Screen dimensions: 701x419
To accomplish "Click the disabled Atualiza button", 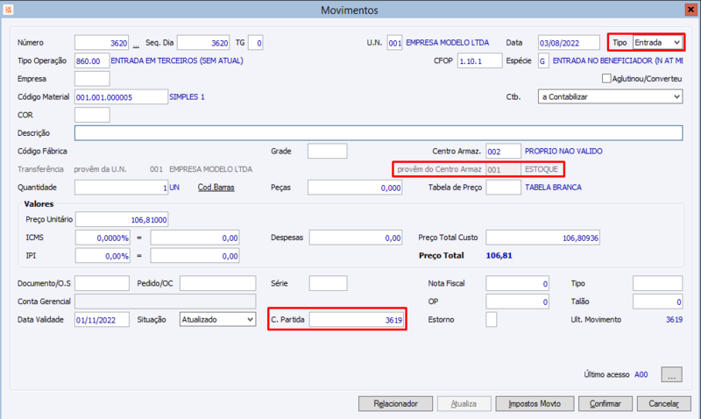I will [464, 404].
